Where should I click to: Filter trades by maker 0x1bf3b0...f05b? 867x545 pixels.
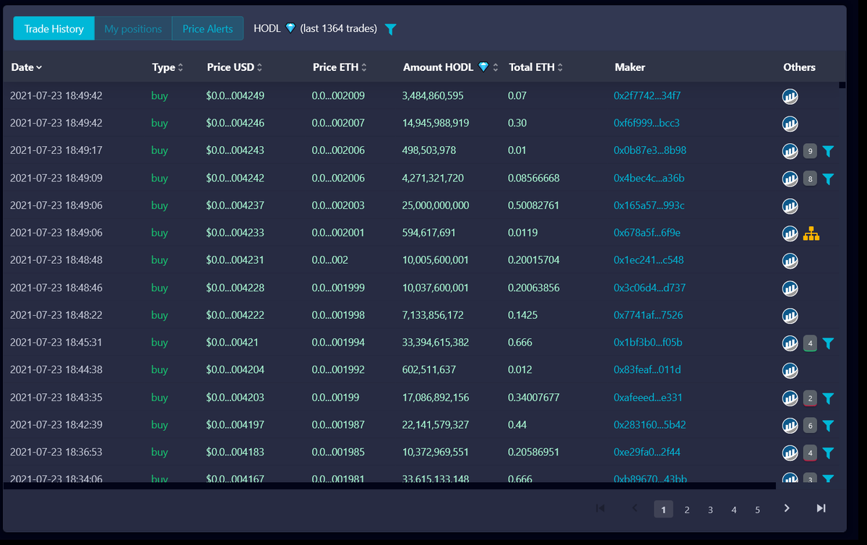(x=829, y=343)
